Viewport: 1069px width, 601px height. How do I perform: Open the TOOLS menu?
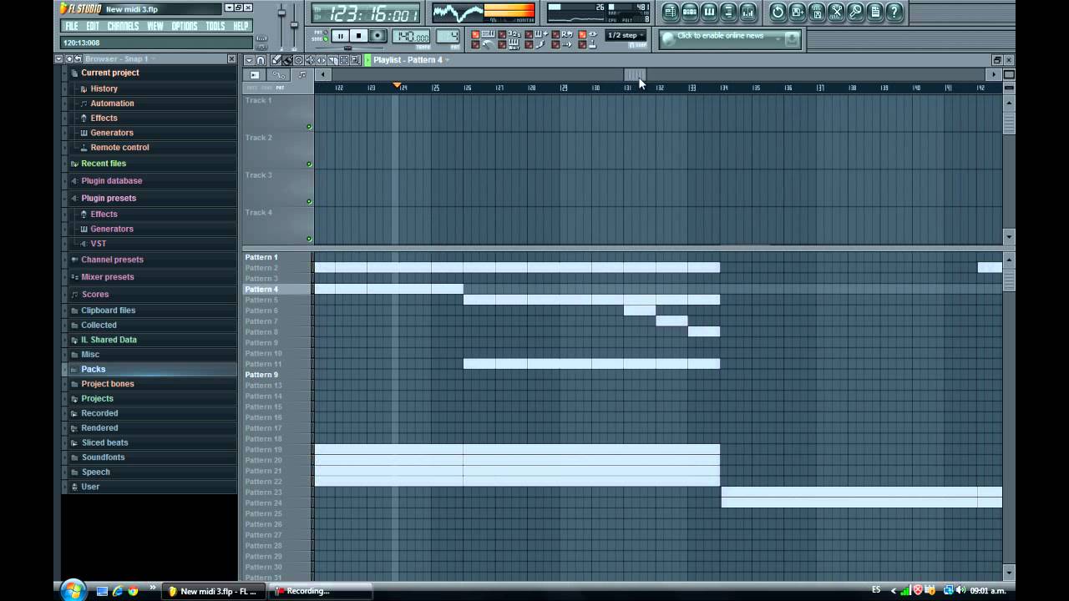(x=215, y=26)
